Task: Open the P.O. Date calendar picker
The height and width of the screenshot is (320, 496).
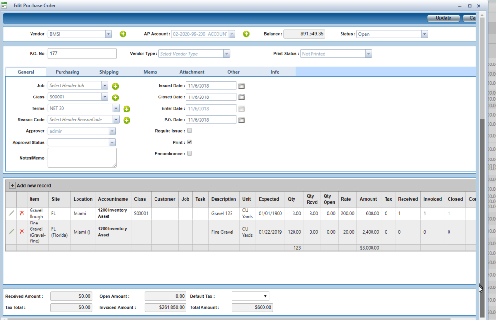Action: coord(242,120)
